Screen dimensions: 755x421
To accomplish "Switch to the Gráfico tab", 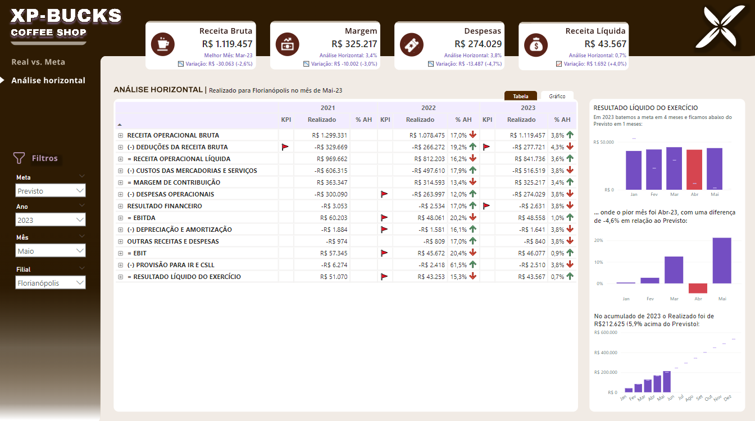I will 557,96.
